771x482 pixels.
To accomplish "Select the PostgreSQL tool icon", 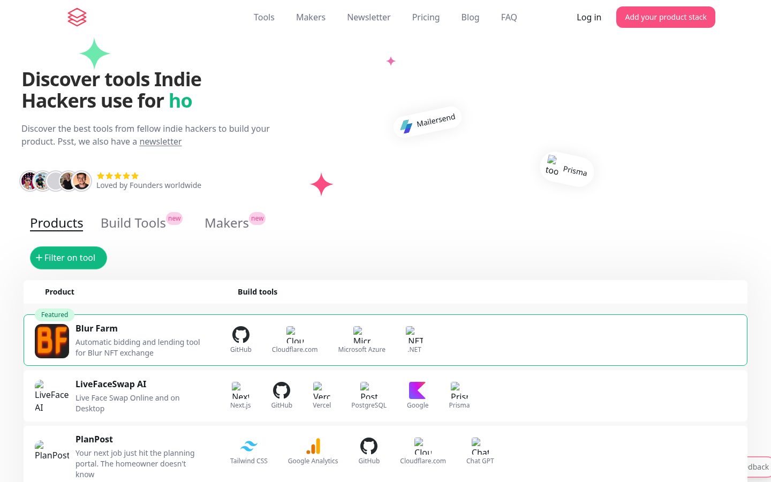I will point(369,390).
